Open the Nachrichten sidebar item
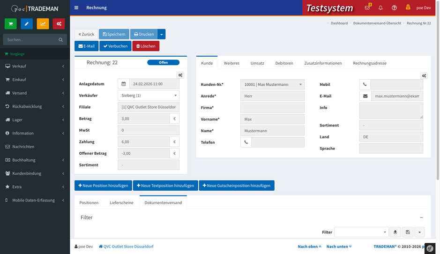Screen dimensions: 440x254 (35, 147)
